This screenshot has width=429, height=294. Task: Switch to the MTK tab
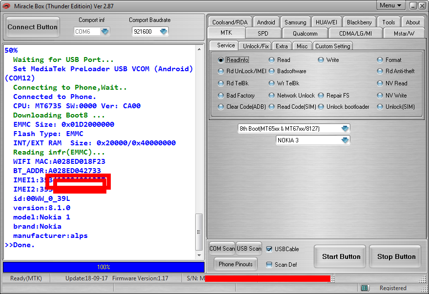click(226, 33)
